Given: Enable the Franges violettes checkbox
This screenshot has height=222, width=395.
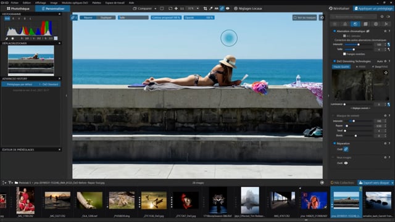Looking at the screenshot, I should coord(344,54).
